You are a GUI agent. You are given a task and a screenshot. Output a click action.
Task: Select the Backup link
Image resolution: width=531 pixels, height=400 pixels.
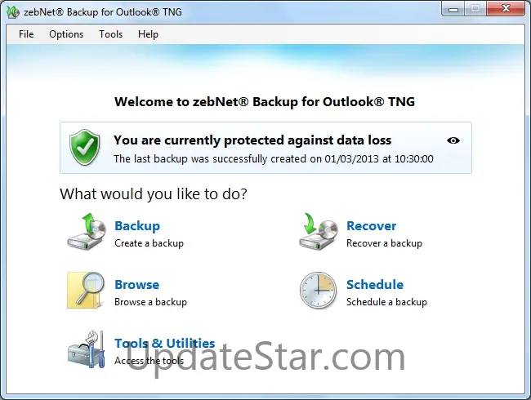point(137,226)
